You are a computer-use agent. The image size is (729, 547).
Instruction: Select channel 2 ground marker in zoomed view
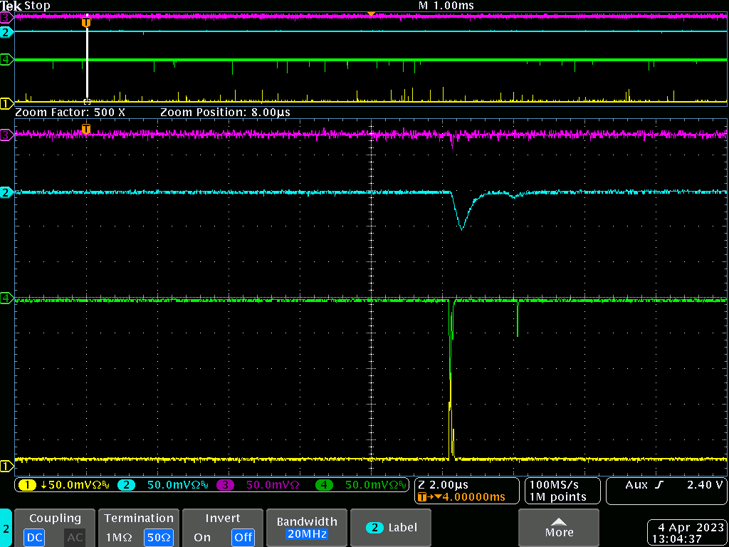(x=6, y=192)
